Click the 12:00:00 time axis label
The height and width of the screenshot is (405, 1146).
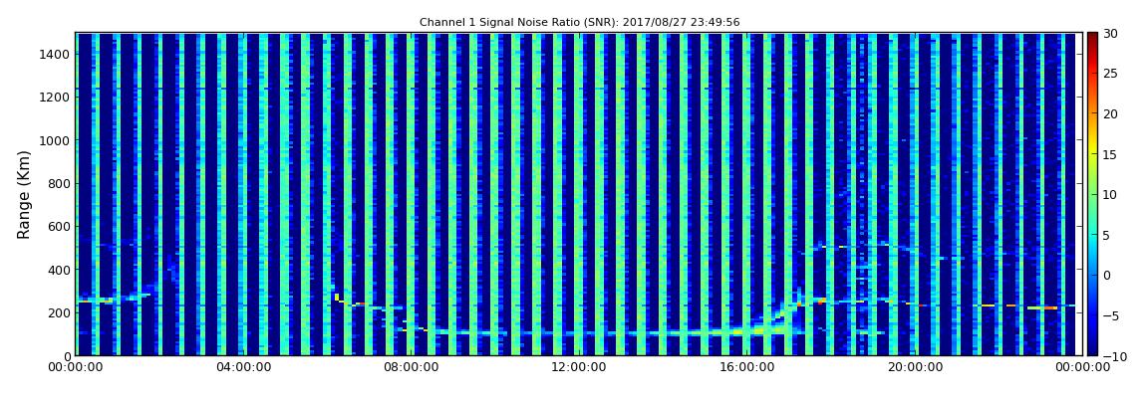click(578, 367)
